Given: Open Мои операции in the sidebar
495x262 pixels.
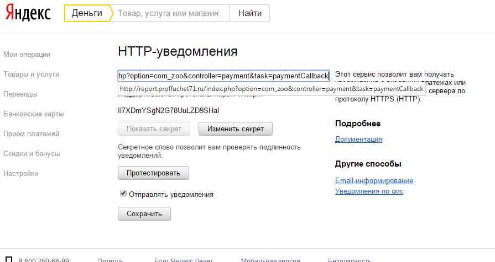Looking at the screenshot, I should click(x=27, y=55).
